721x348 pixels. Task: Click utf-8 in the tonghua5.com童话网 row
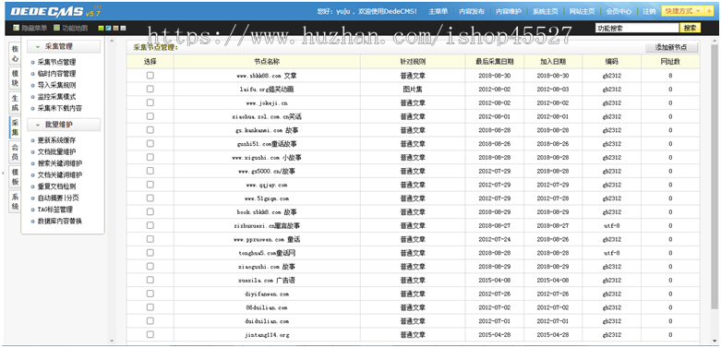tap(611, 253)
